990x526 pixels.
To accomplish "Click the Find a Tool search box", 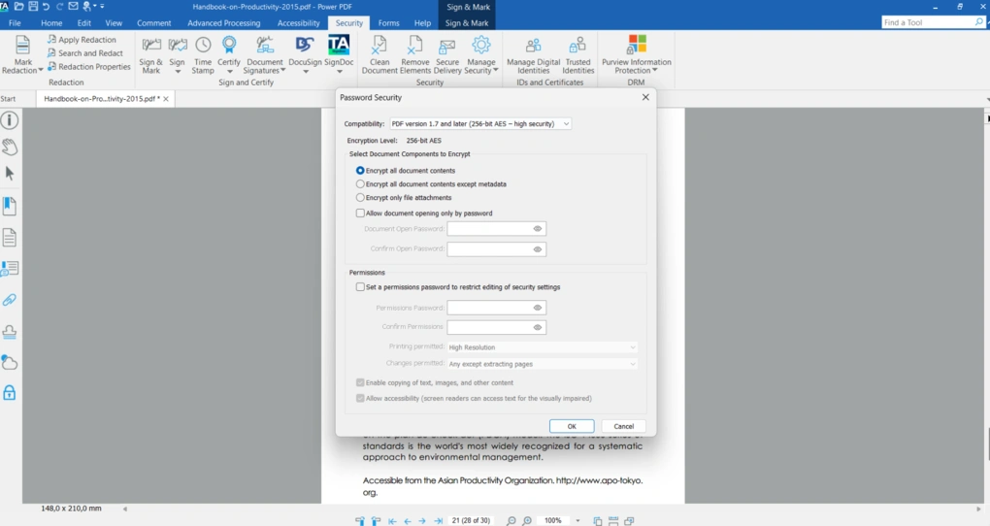I will pos(933,22).
